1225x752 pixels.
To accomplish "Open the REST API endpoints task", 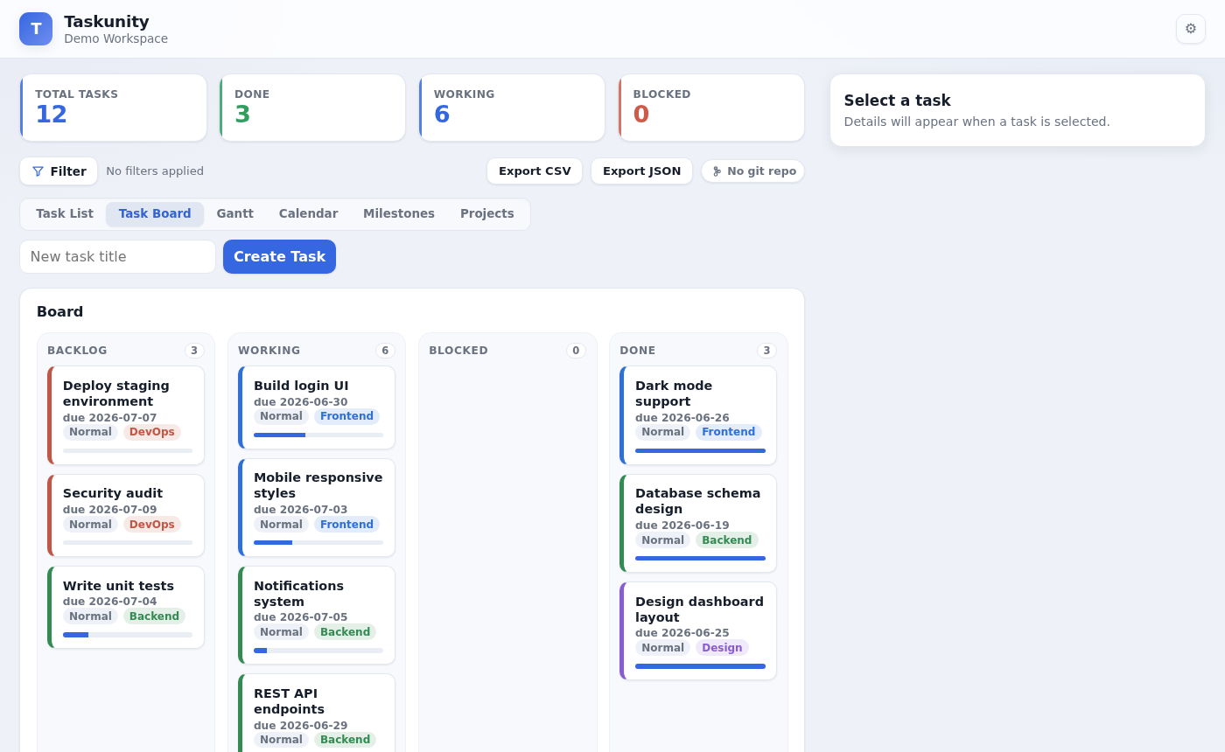I will click(317, 713).
